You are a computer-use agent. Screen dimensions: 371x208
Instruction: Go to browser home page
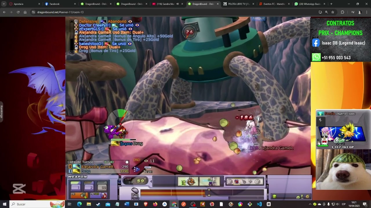coord(25,12)
